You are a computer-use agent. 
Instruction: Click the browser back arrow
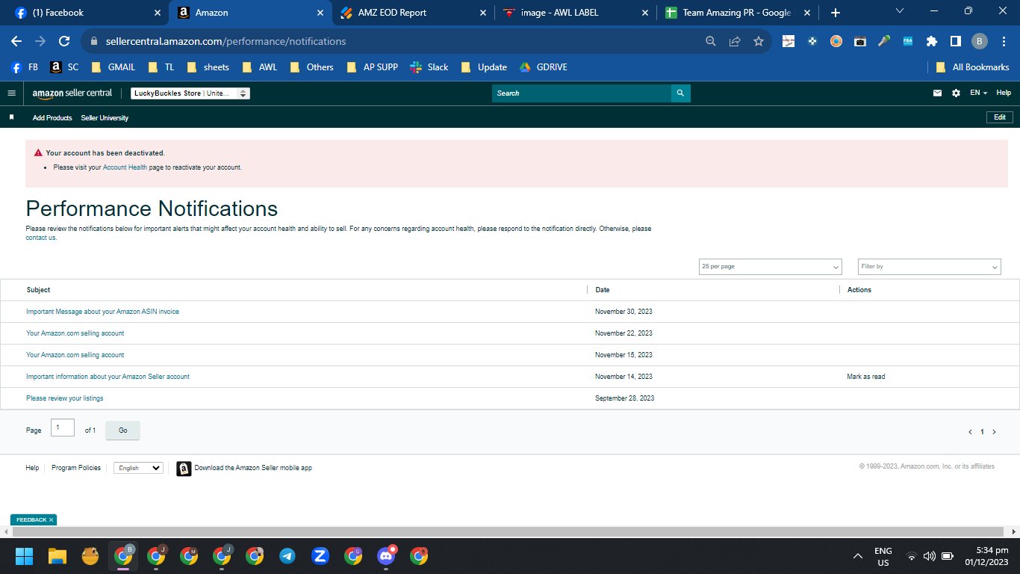click(16, 41)
